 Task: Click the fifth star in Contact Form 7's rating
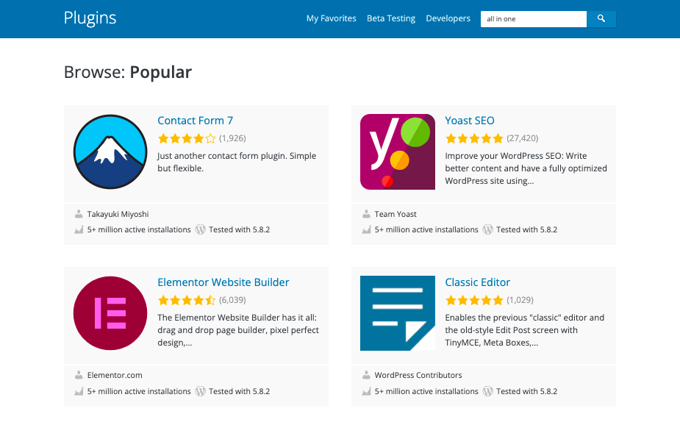click(x=211, y=138)
